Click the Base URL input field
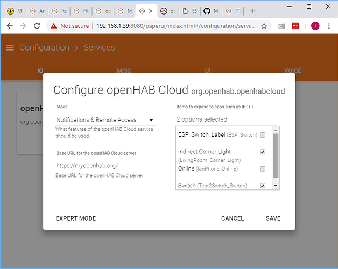The width and height of the screenshot is (338, 269). [105, 166]
